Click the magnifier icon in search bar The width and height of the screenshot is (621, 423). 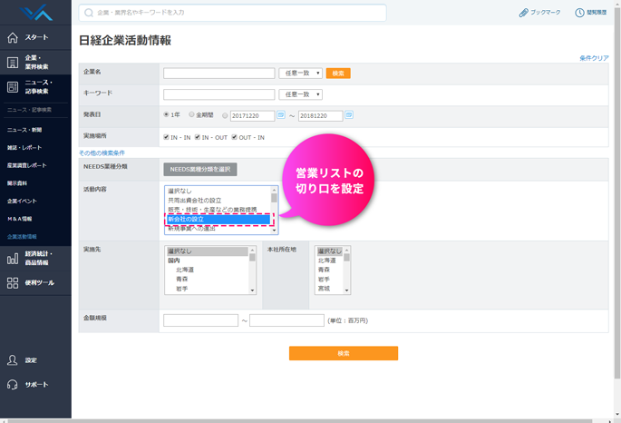89,13
